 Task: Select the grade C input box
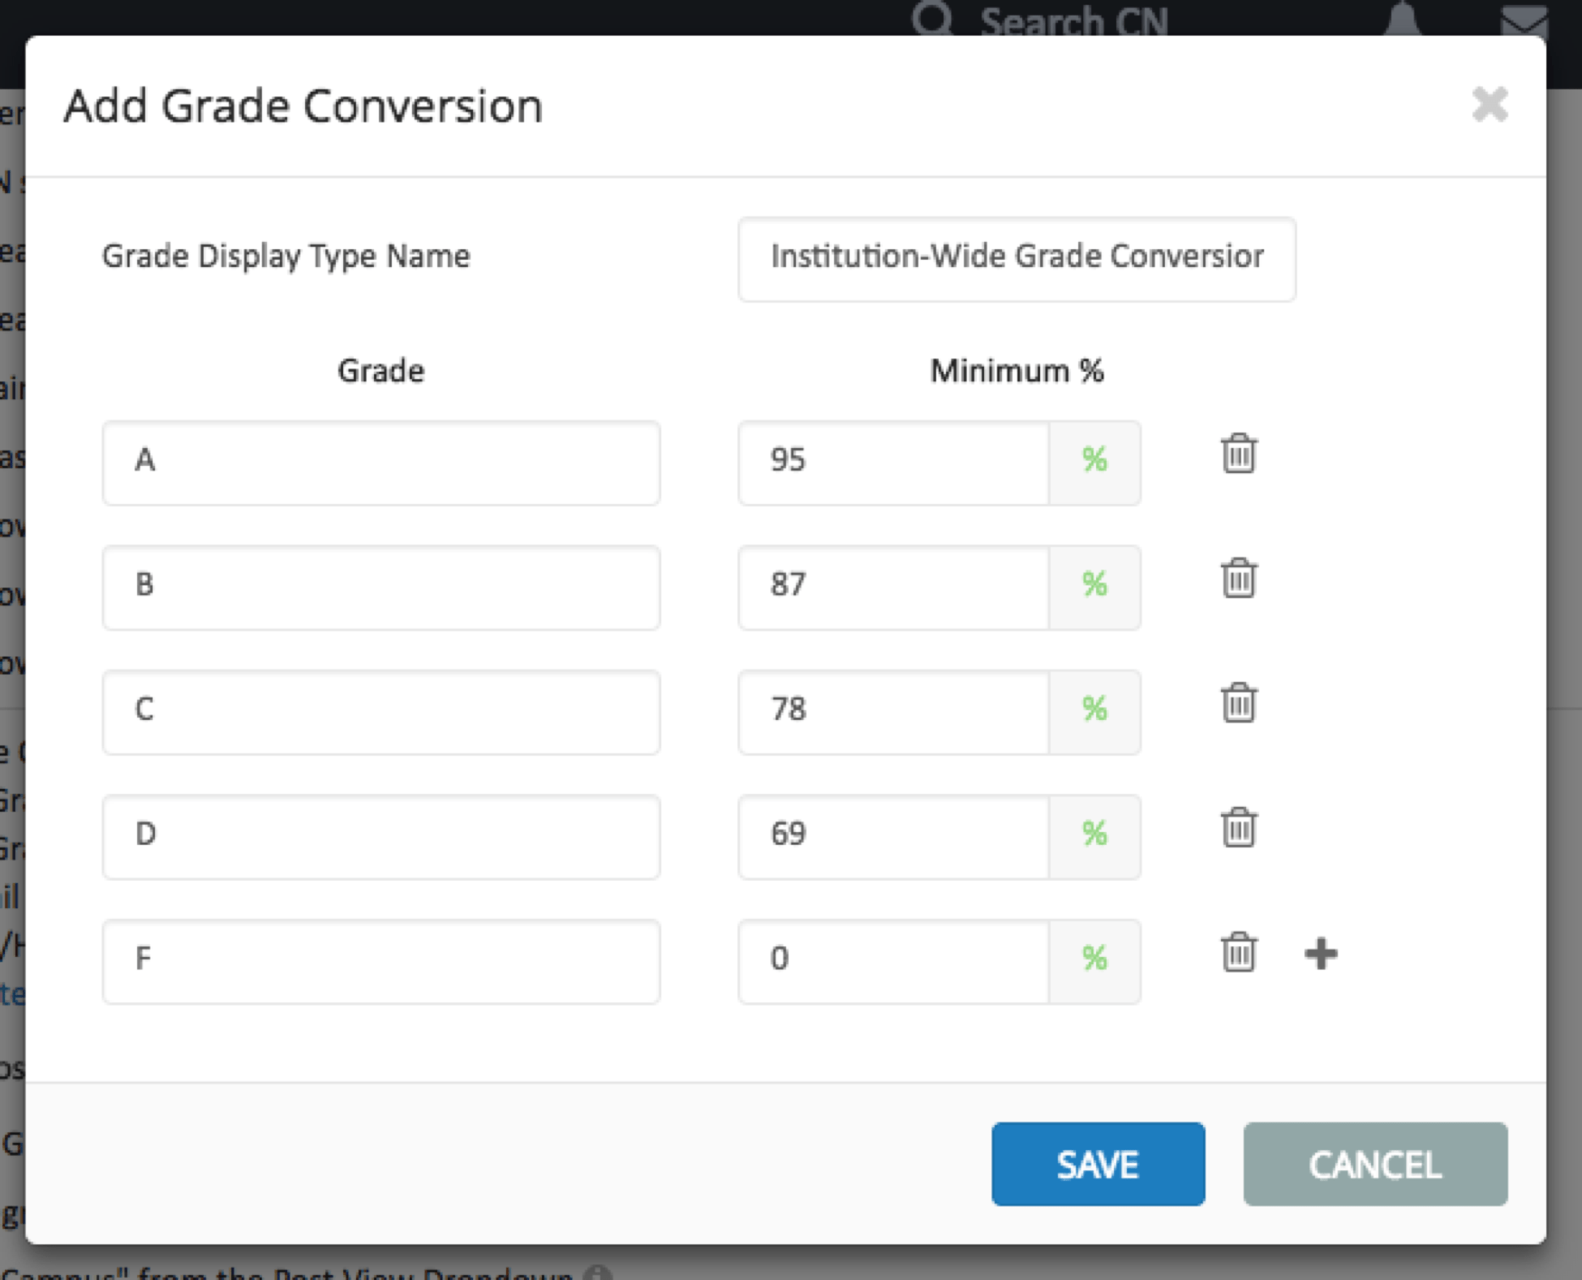[380, 711]
